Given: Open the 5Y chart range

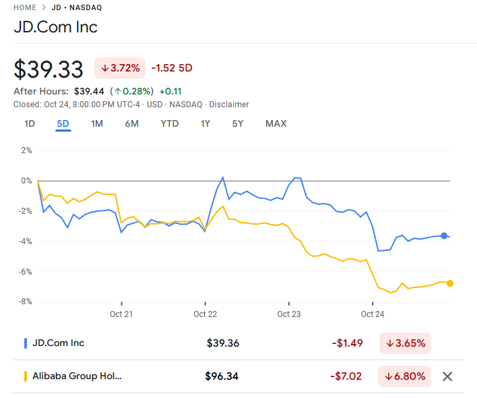Looking at the screenshot, I should 238,123.
